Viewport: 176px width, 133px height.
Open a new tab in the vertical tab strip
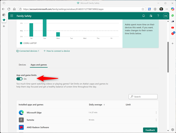coord(4,26)
